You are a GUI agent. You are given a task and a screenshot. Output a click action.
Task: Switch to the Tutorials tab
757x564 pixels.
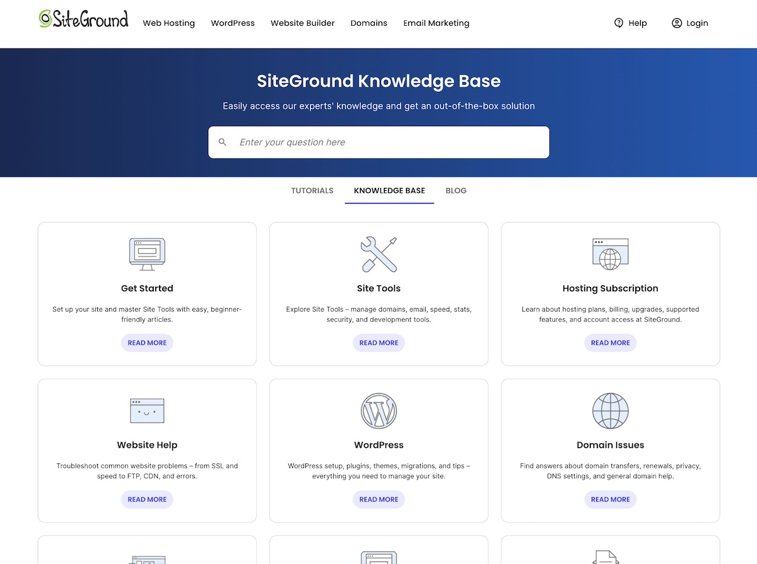[312, 190]
